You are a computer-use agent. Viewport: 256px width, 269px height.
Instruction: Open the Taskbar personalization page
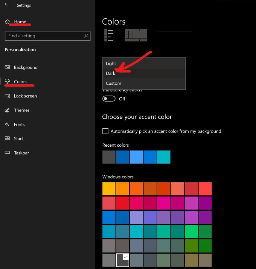[x=21, y=153]
